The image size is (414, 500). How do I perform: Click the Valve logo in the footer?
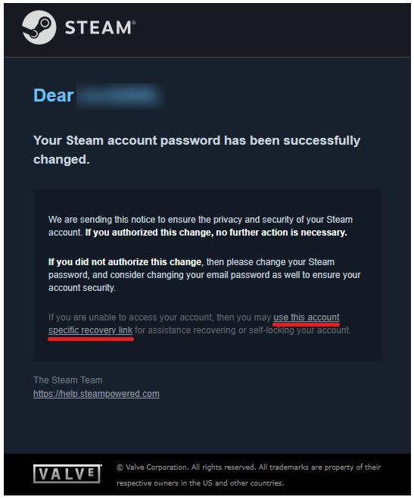(67, 473)
